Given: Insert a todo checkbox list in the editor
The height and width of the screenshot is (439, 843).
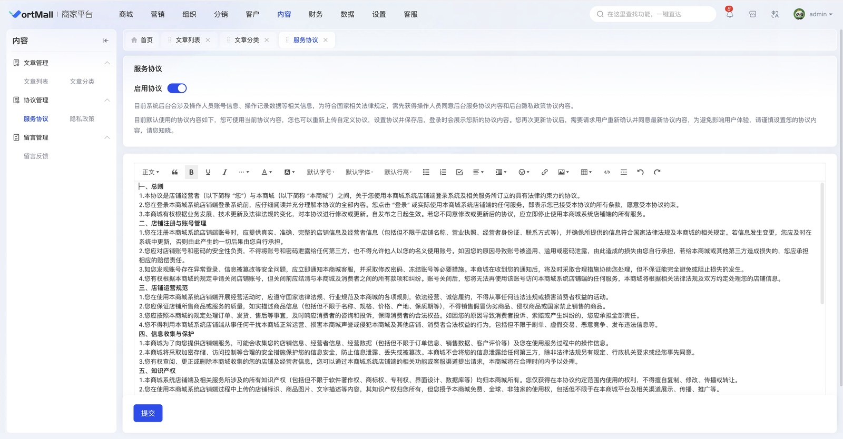Looking at the screenshot, I should [459, 172].
